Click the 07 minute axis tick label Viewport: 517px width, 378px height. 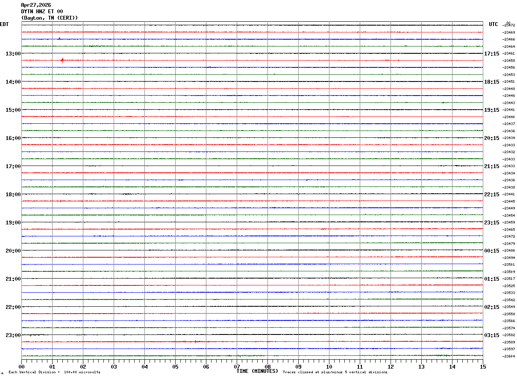(x=237, y=366)
